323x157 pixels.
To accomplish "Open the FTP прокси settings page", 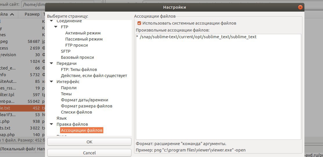I will click(76, 45).
